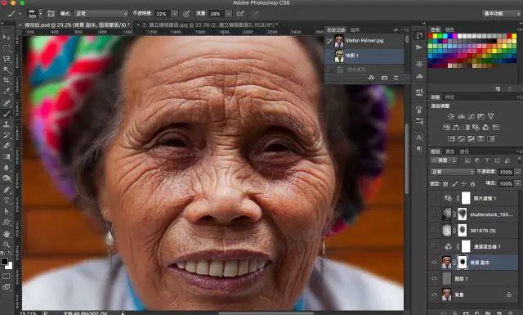Toggle visibility of 图层 1 layer

[x=434, y=278]
